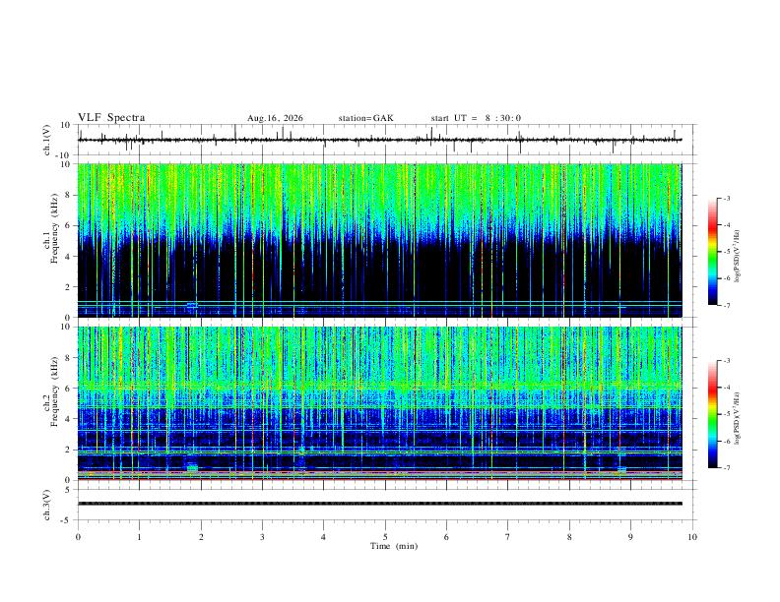
Task: Click the 8 minute tick on time axis
Action: pyautogui.click(x=569, y=537)
